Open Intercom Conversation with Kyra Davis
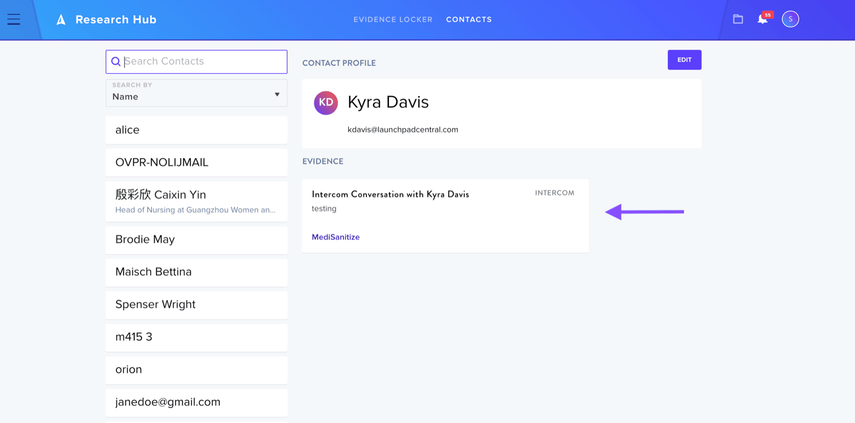The width and height of the screenshot is (855, 423). 391,194
